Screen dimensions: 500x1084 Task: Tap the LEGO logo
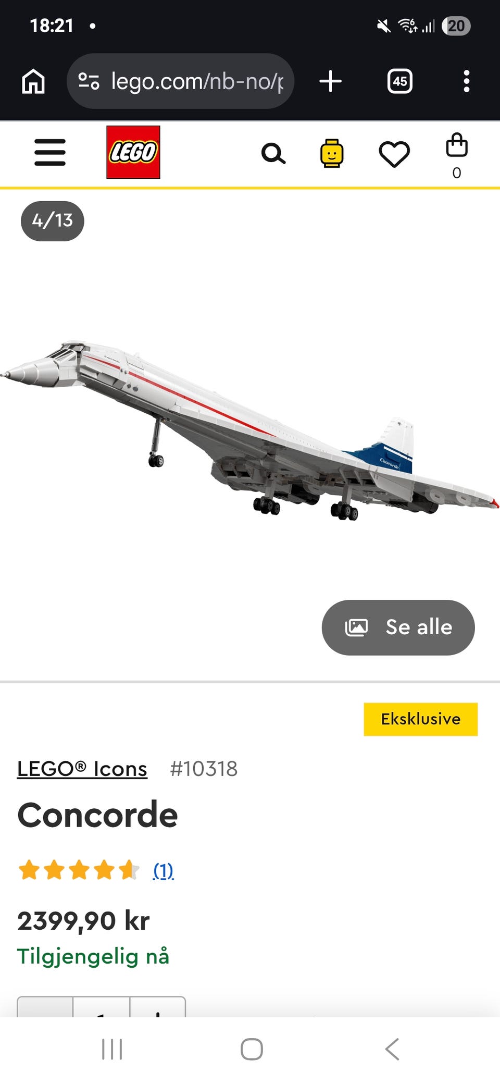pyautogui.click(x=133, y=152)
